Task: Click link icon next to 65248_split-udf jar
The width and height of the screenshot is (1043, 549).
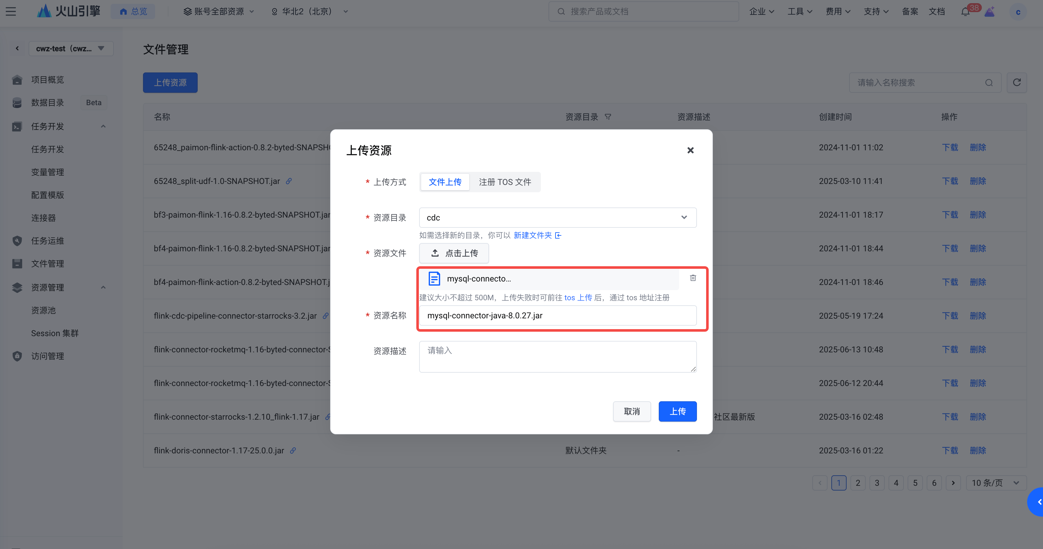Action: click(x=289, y=181)
